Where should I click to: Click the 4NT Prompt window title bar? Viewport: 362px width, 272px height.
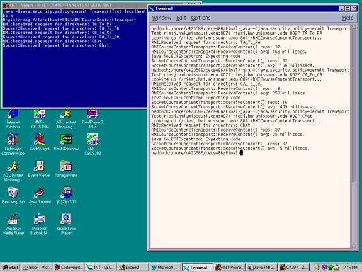[x=74, y=5]
